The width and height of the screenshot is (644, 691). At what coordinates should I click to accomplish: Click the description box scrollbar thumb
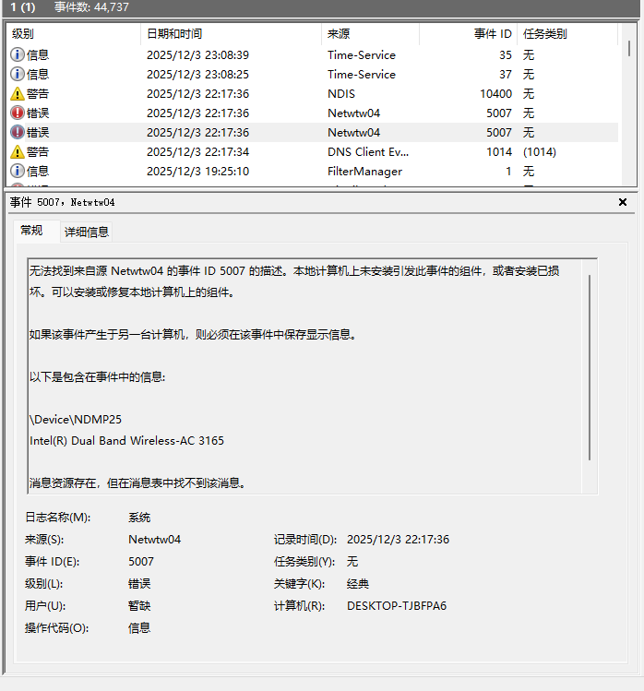click(x=590, y=368)
